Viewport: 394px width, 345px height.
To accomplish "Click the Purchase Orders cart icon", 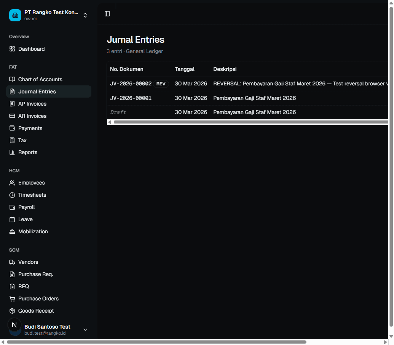I will tap(12, 299).
